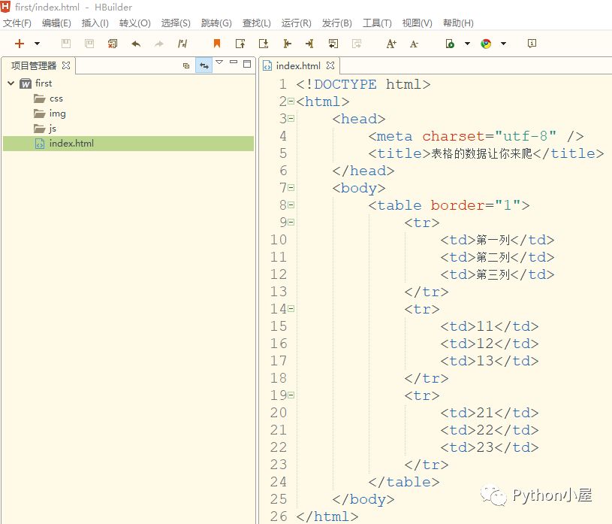Click the greyed Next Edit Location icon
This screenshot has width=612, height=524.
357,44
